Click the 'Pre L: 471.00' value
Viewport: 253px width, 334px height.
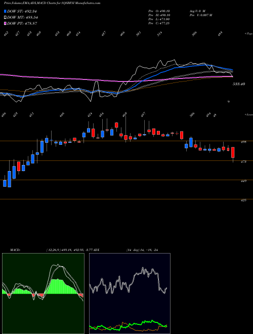tap(159, 19)
